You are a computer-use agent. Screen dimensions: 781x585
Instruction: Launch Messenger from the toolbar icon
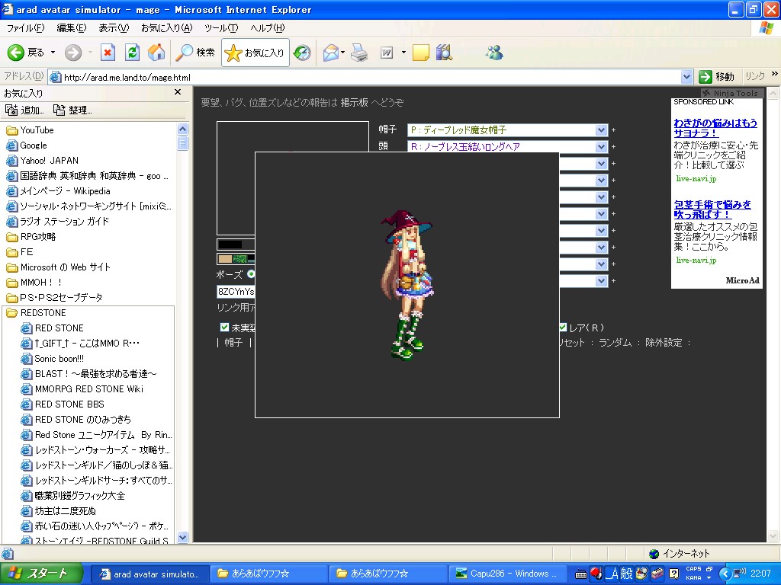pos(494,53)
